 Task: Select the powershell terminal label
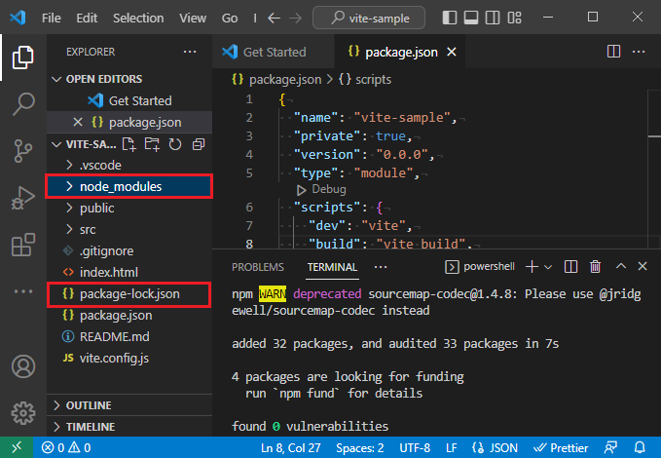pos(480,266)
